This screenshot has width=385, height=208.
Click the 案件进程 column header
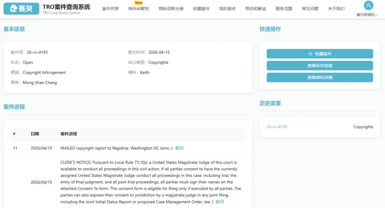[x=69, y=134]
